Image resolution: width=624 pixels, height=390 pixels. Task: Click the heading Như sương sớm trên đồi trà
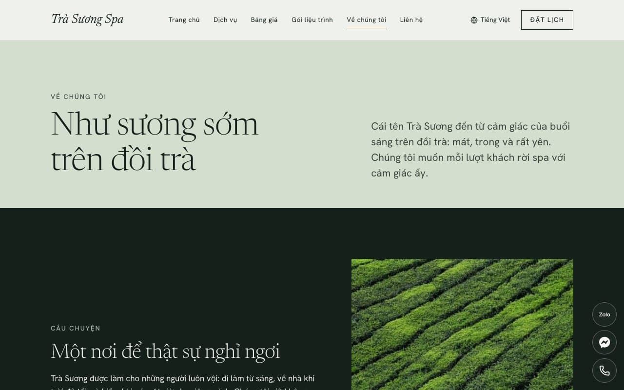click(x=155, y=141)
